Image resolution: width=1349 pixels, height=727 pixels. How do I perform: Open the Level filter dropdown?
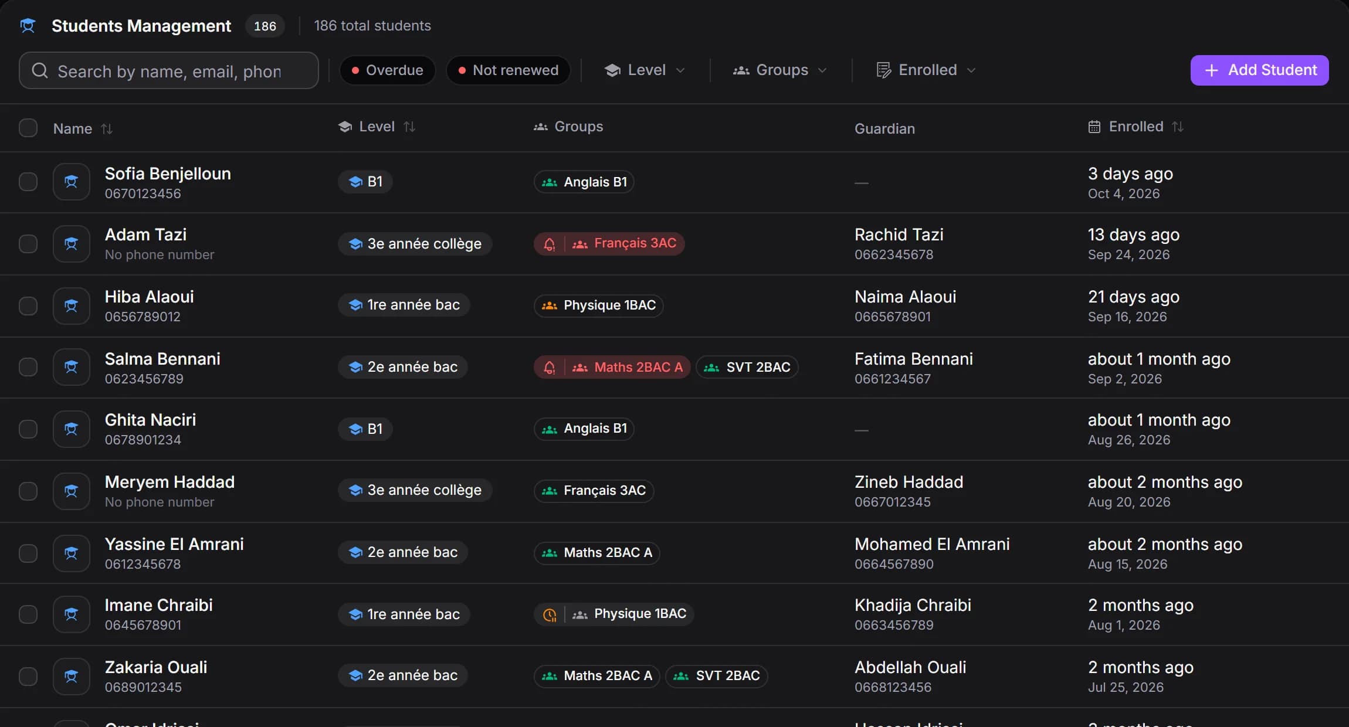(x=645, y=70)
